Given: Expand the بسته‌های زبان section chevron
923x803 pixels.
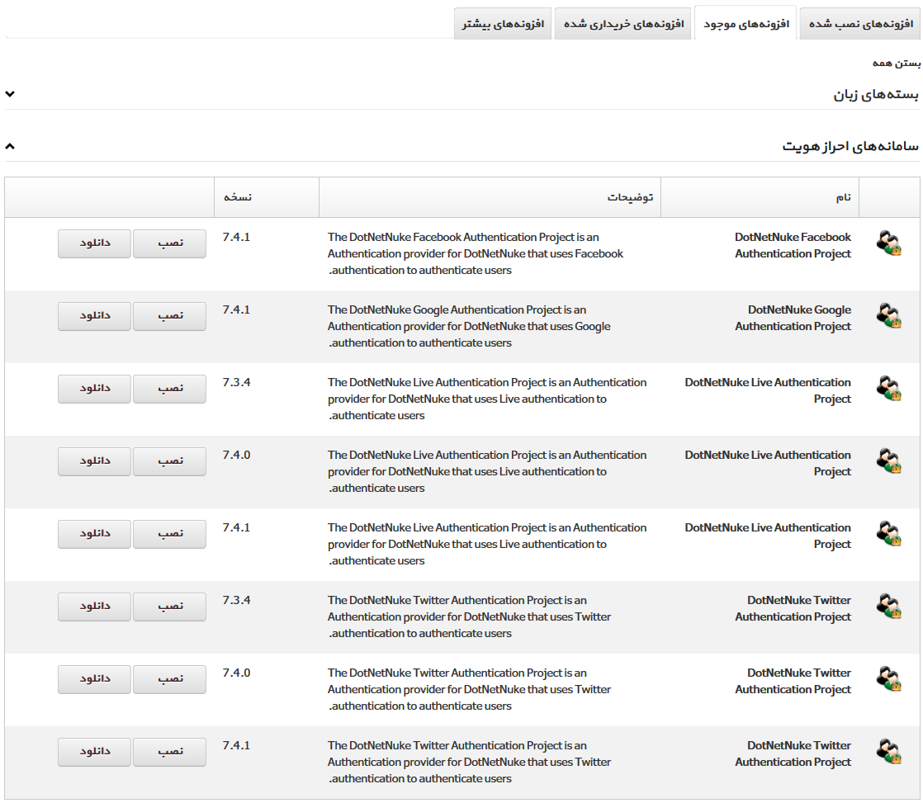Looking at the screenshot, I should tap(10, 95).
